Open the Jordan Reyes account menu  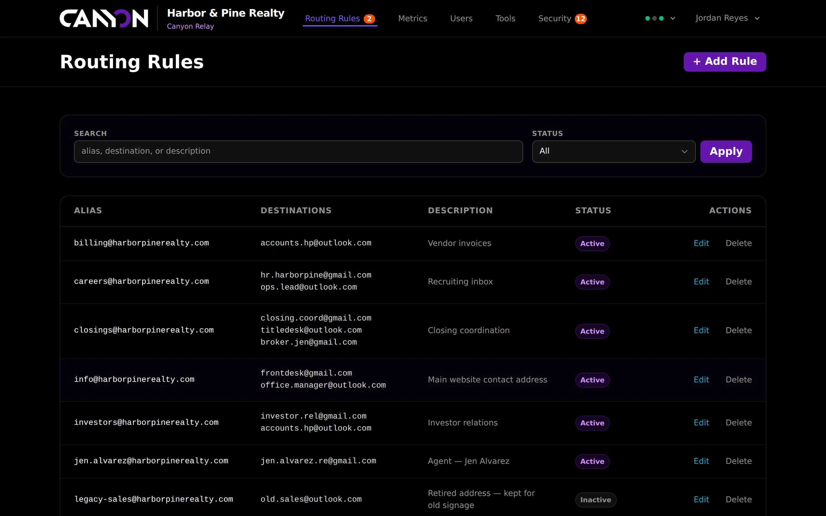[727, 18]
